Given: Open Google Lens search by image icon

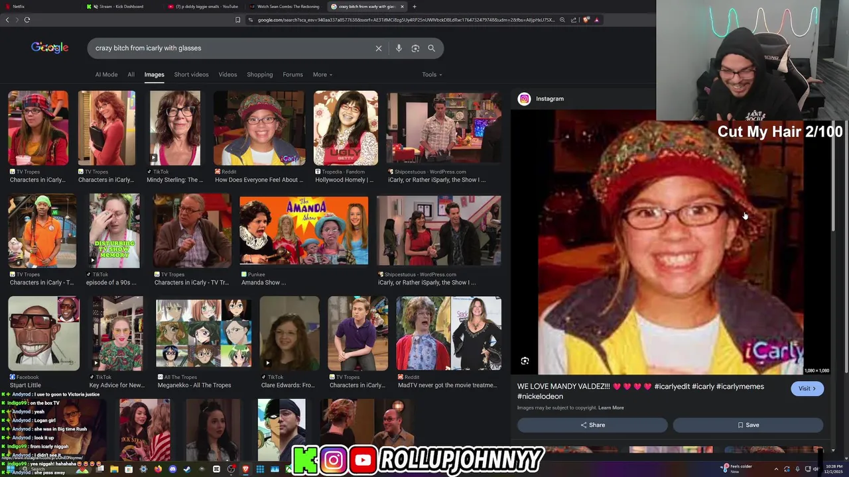Looking at the screenshot, I should tap(415, 48).
